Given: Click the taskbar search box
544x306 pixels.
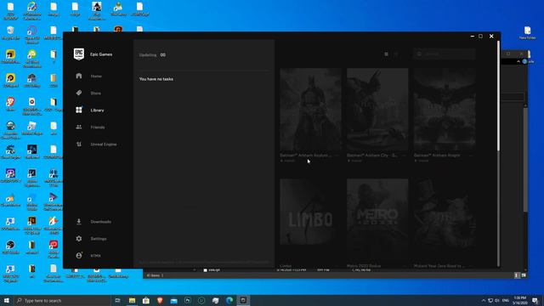Looking at the screenshot, I should pos(62,300).
